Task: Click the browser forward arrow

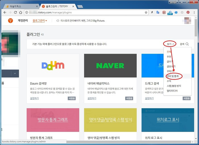Action: pos(10,13)
